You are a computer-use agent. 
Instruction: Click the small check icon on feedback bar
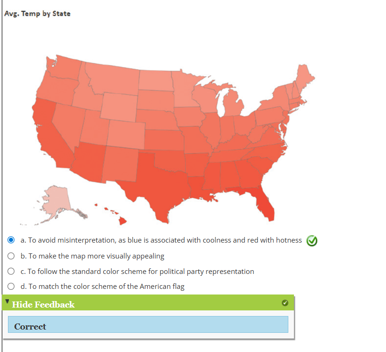pyautogui.click(x=285, y=303)
